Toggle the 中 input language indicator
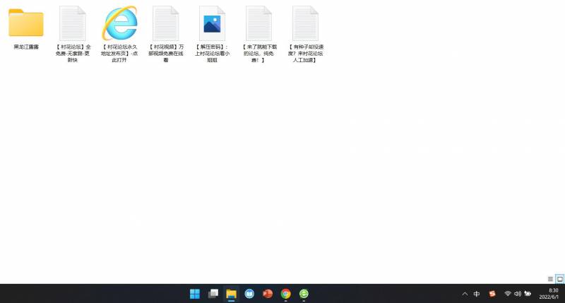 point(477,294)
